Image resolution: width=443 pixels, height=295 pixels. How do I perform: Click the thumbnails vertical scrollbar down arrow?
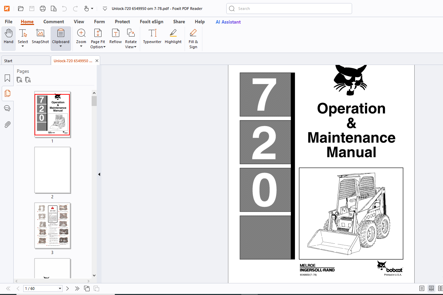pos(94,276)
